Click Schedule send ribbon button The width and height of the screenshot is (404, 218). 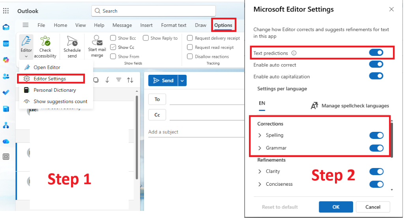(72, 47)
